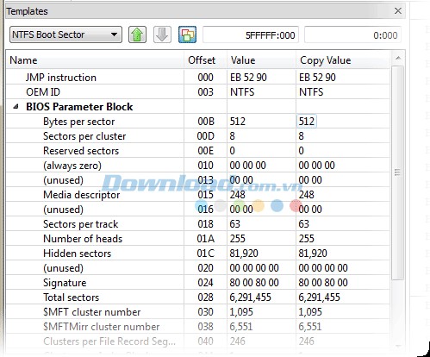Select the Signature row
This screenshot has height=357, width=430.
tap(198, 283)
